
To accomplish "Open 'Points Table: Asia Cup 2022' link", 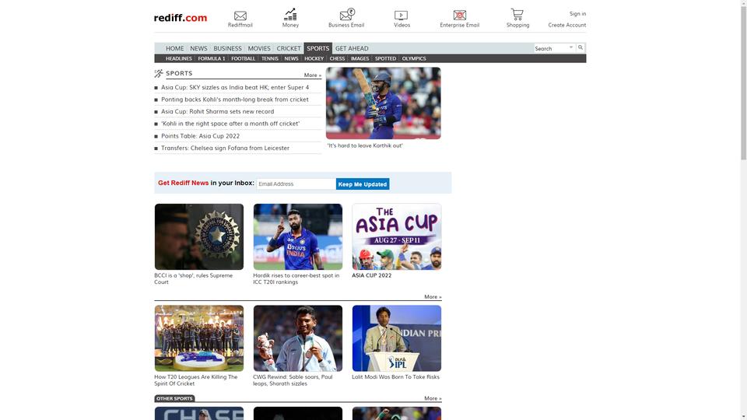I will click(x=200, y=135).
